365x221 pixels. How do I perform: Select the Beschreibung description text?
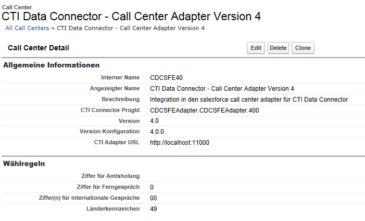point(248,100)
